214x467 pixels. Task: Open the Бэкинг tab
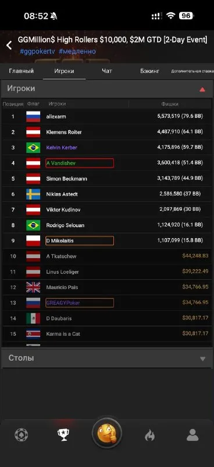coord(149,71)
